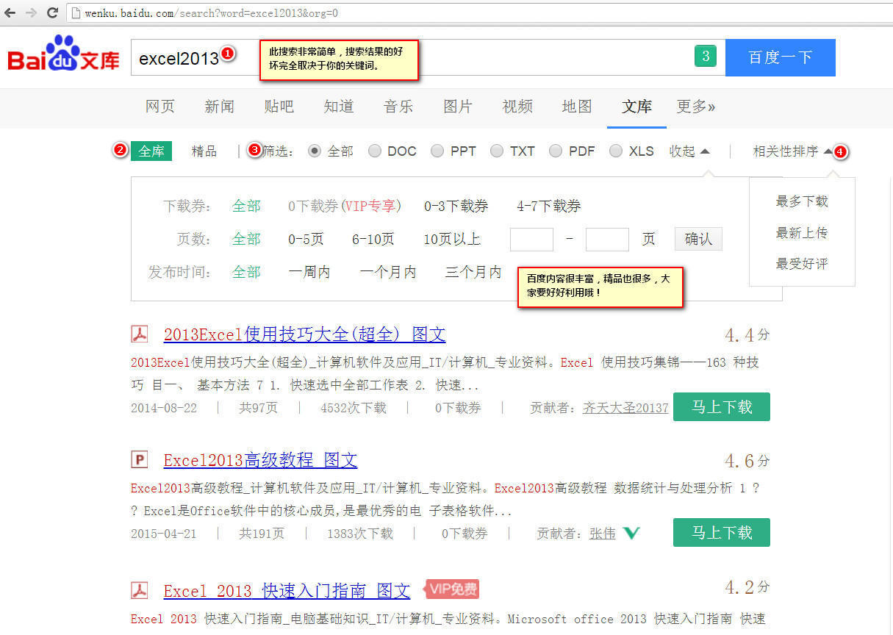Viewport: 893px width, 635px height.
Task: Download 2013Excel使用技巧大全 with 马上下载
Action: pyautogui.click(x=722, y=406)
